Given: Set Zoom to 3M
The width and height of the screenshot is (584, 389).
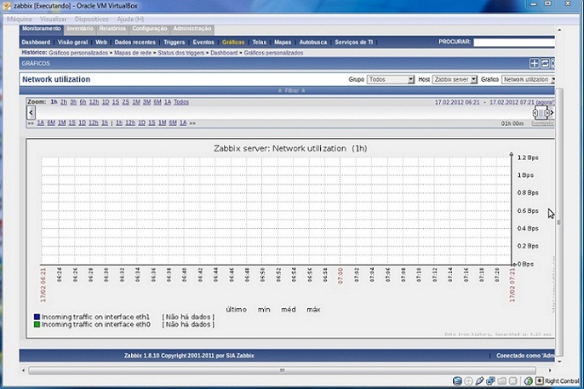Looking at the screenshot, I should click(146, 102).
